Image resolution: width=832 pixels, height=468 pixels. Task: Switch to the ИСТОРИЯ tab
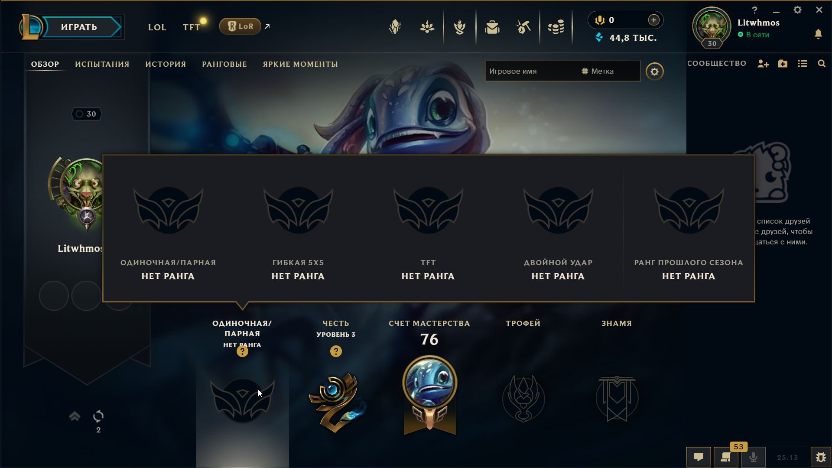coord(166,64)
